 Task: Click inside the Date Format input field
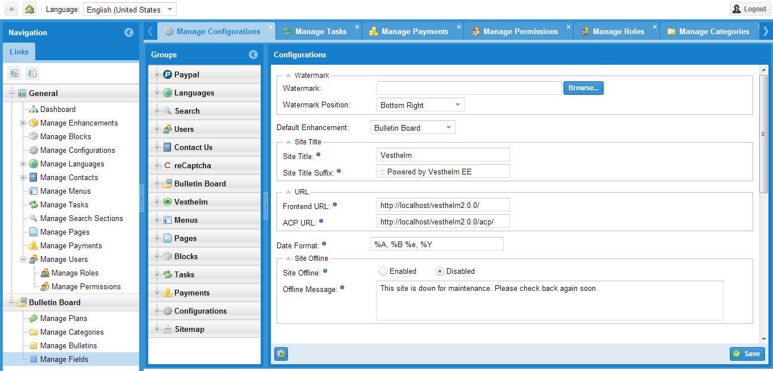tap(436, 243)
